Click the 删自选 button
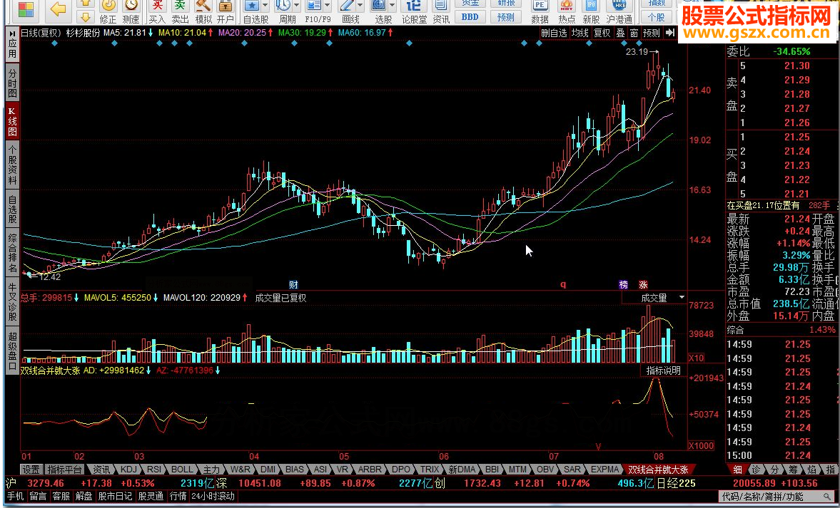This screenshot has width=840, height=508. pyautogui.click(x=554, y=33)
